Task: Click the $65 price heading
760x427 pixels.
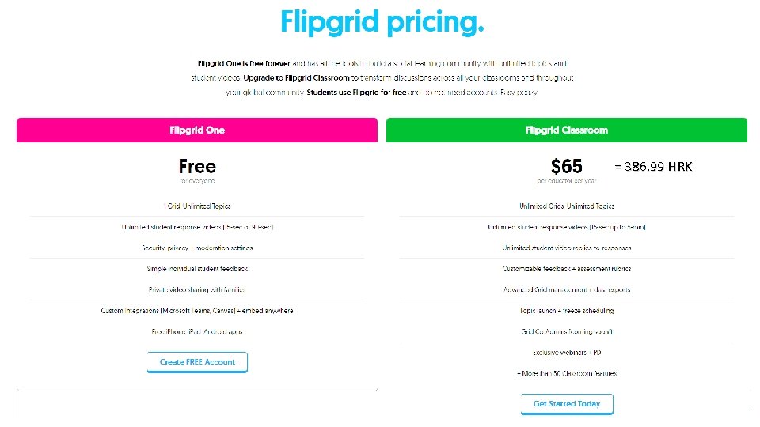Action: pos(567,166)
